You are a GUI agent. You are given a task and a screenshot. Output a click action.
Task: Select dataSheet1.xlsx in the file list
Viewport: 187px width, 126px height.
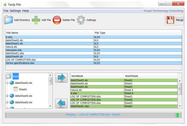(x=93, y=53)
